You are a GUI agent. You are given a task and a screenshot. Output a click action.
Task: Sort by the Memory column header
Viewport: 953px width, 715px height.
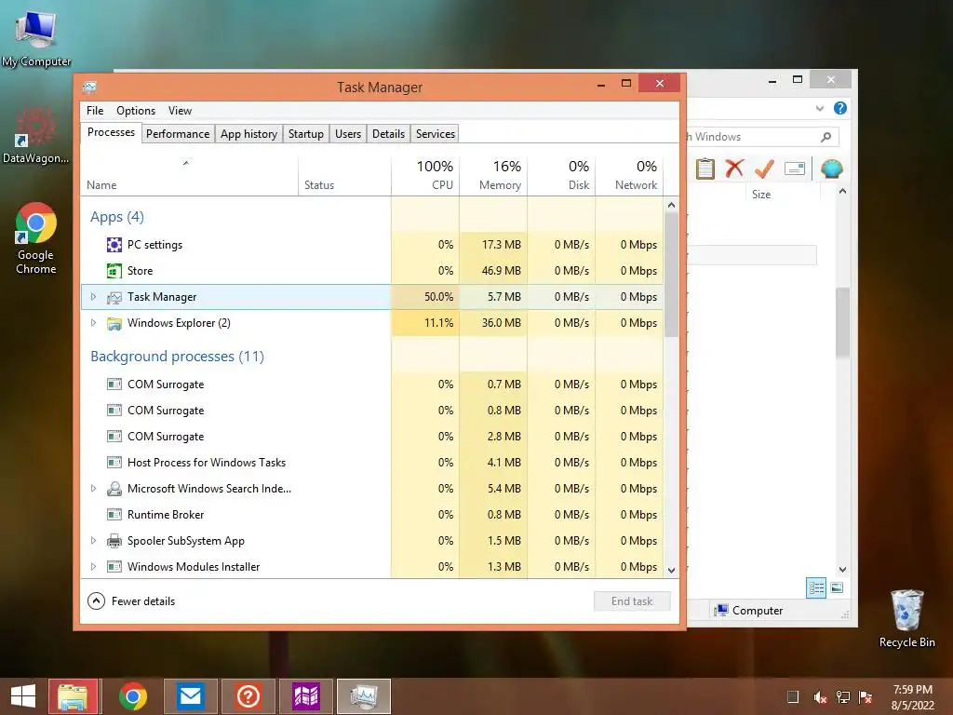click(x=493, y=176)
